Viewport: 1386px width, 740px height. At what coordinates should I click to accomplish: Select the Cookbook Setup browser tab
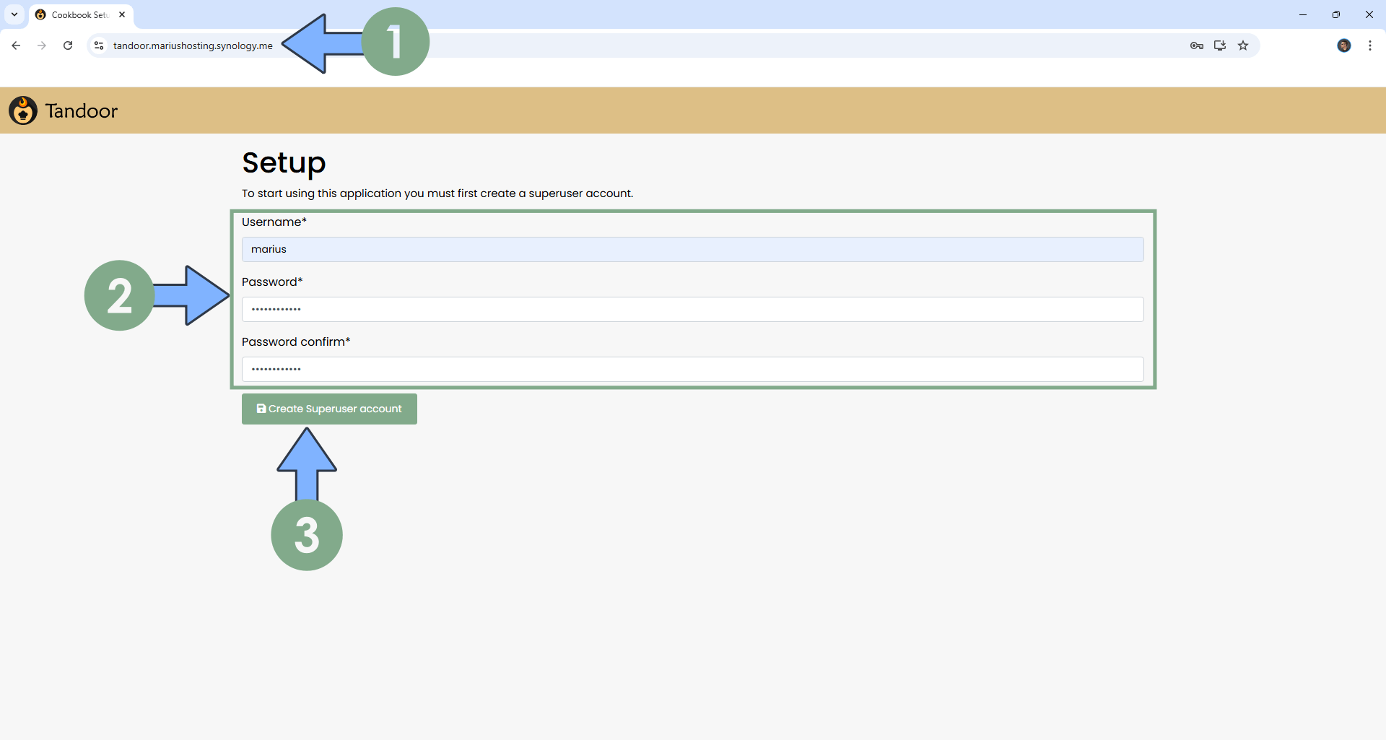(79, 14)
